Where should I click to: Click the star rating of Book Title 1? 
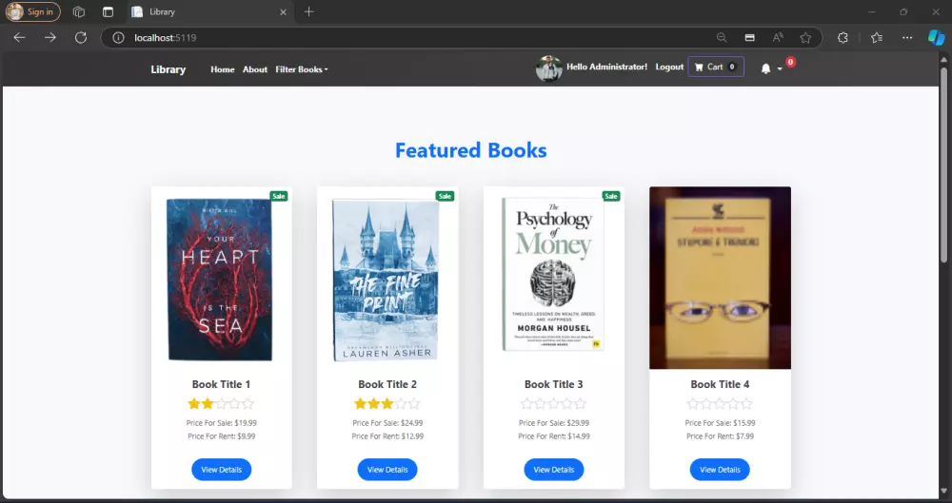click(x=221, y=403)
